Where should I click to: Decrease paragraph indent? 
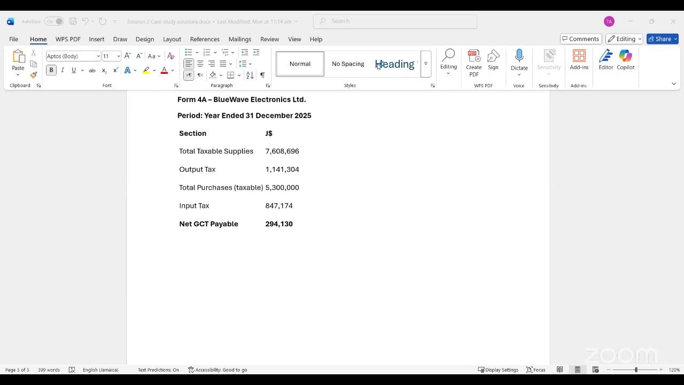(x=245, y=52)
